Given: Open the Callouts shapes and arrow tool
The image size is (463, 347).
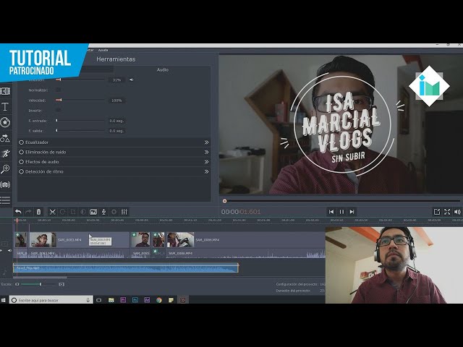Looking at the screenshot, I should tap(5, 138).
